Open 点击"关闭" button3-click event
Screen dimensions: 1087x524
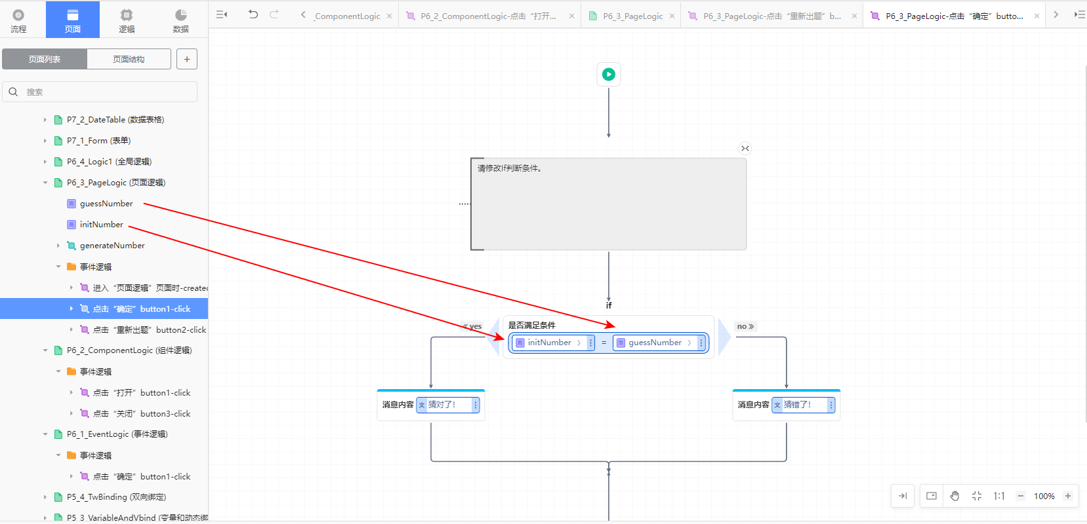[142, 413]
